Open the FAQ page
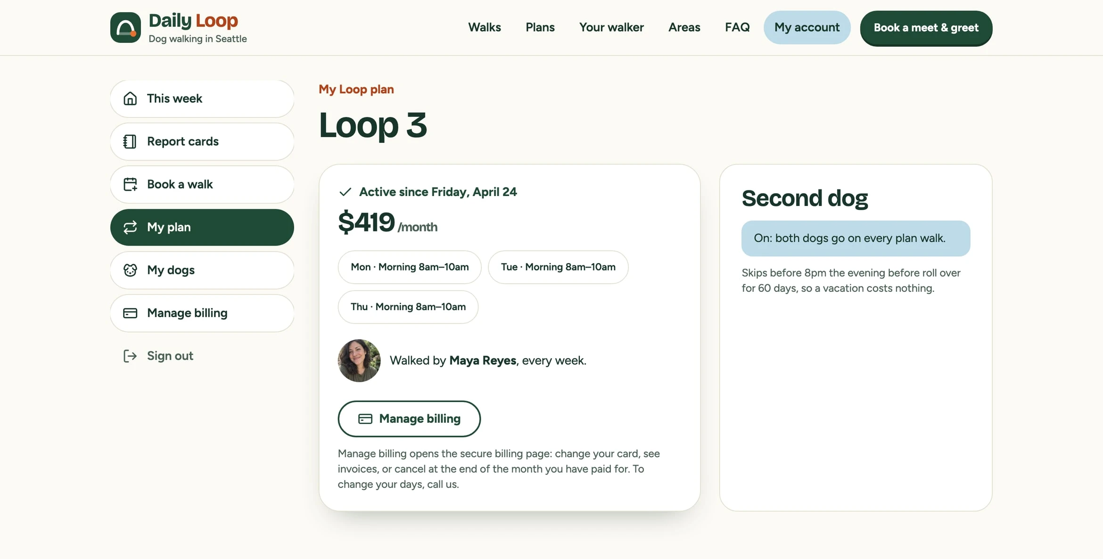This screenshot has width=1103, height=559. (737, 27)
